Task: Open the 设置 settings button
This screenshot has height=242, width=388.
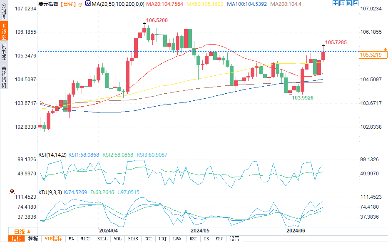Action: tap(234, 239)
